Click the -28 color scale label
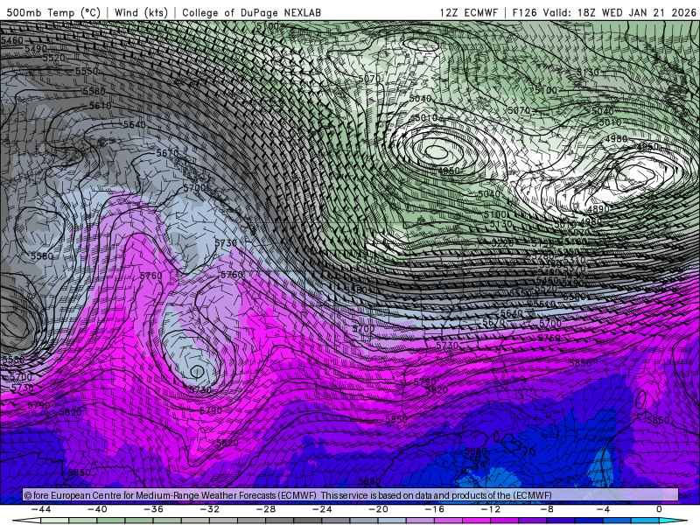Image resolution: width=700 pixels, height=525 pixels. pos(266,509)
